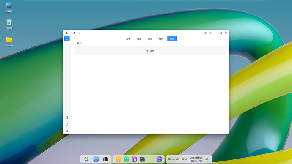The width and height of the screenshot is (292, 164).
Task: Open the hamburger main menu
Action: pos(210,33)
